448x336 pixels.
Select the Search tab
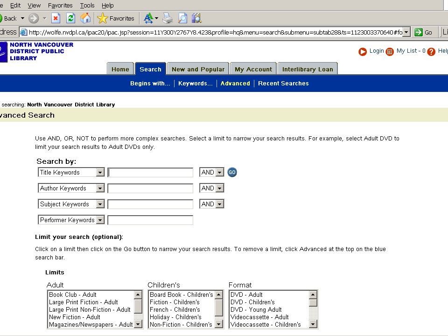coord(151,69)
